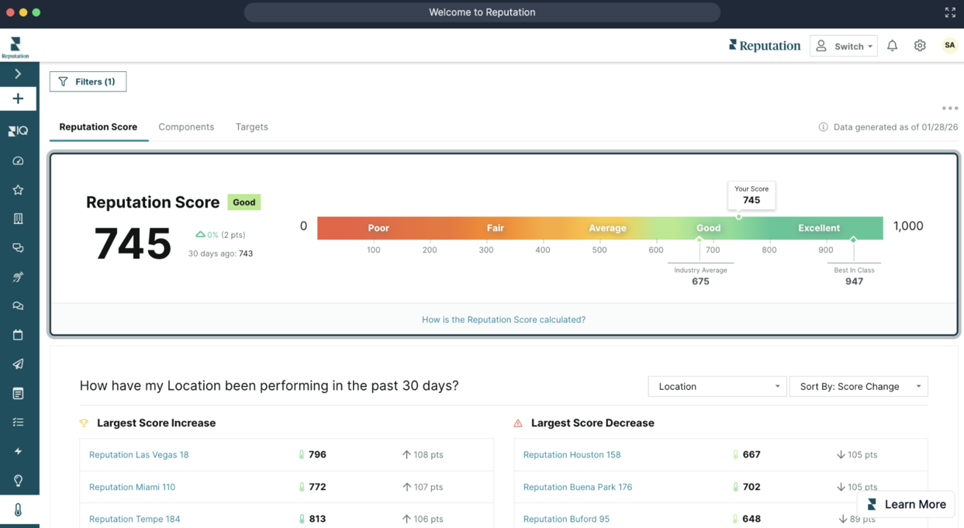Open the ear social listening sidebar icon
This screenshot has height=528, width=964.
point(18,277)
